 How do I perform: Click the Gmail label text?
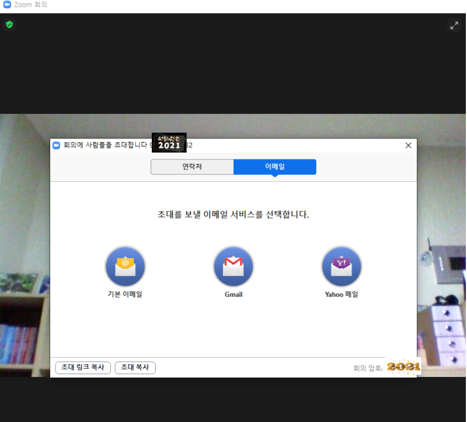click(x=233, y=295)
